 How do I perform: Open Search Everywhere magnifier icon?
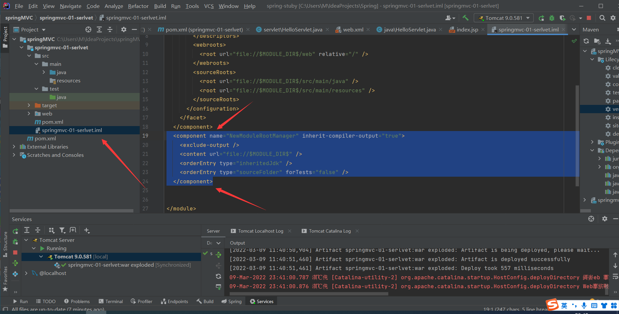coord(602,18)
